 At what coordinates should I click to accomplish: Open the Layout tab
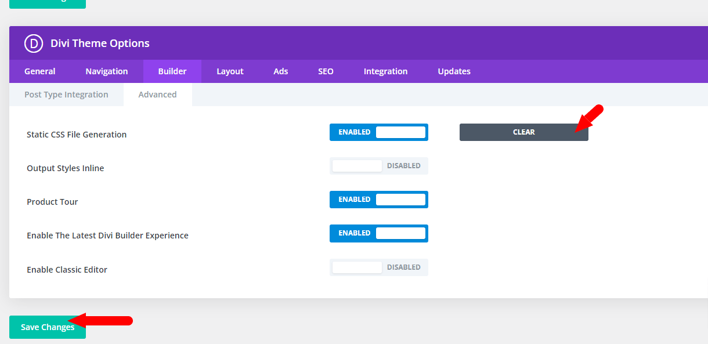click(x=230, y=71)
